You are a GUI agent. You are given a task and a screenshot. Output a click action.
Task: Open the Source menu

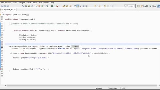[15, 3]
